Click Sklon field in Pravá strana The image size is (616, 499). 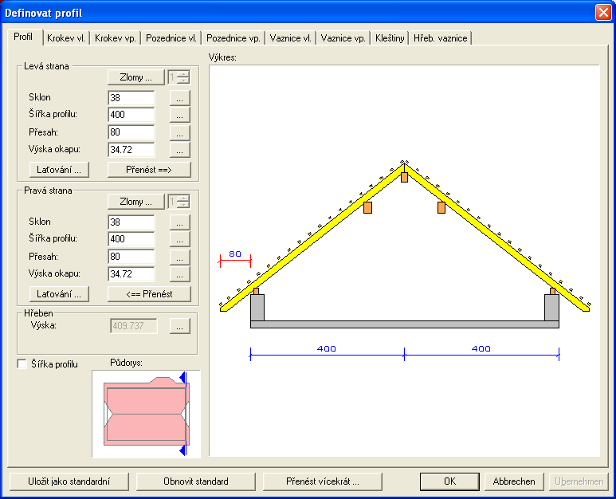pyautogui.click(x=131, y=222)
